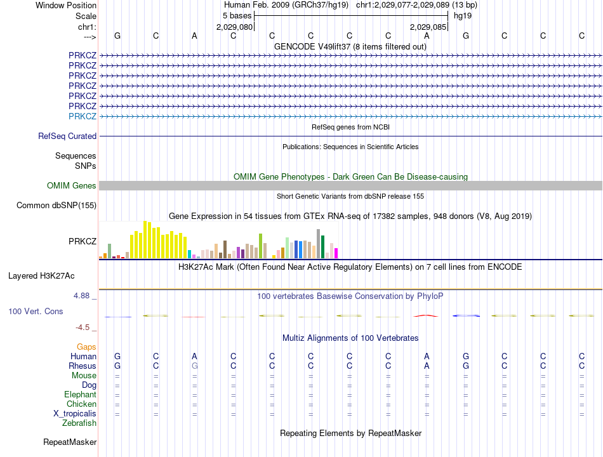Screen dimensions: 603x457
Task: Click the 2,029,085 coordinate tick label
Action: pos(428,27)
